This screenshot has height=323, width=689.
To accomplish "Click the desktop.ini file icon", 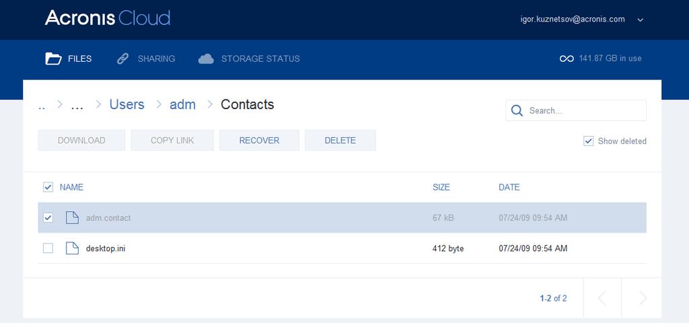I will click(x=72, y=248).
